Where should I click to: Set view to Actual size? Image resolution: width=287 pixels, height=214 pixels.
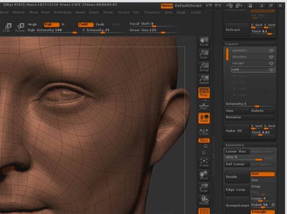(x=204, y=67)
